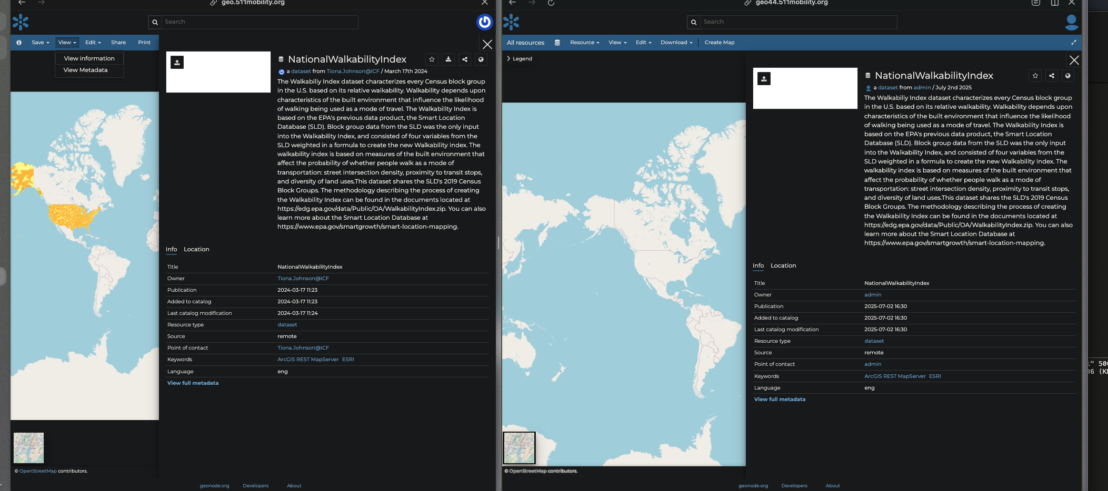This screenshot has width=1108, height=491.
Task: Click the Create Map button
Action: click(x=719, y=43)
